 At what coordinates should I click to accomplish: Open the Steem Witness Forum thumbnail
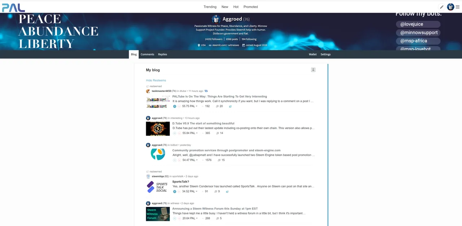click(x=158, y=214)
